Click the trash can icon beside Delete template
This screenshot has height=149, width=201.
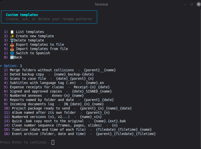(x=12, y=40)
